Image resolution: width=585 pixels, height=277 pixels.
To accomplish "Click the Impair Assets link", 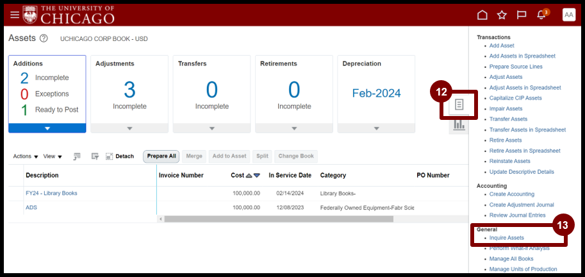I will [506, 108].
